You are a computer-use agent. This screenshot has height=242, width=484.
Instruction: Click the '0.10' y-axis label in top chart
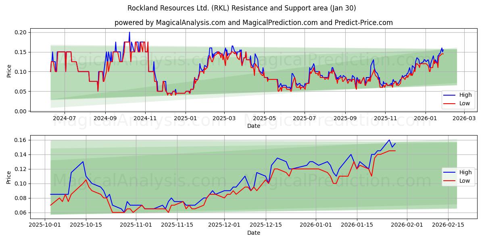[x=21, y=72]
